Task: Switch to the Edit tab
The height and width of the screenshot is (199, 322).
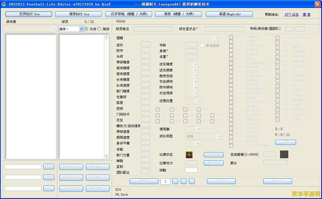Action: click(x=118, y=190)
